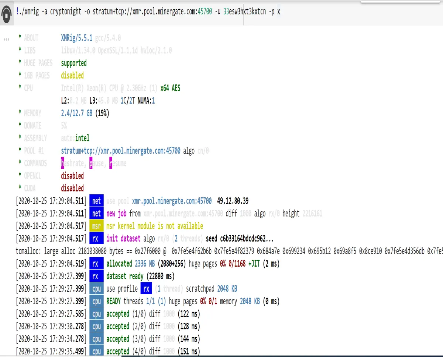Click the 'new job' text
This screenshot has height=357, width=443.
click(116, 214)
